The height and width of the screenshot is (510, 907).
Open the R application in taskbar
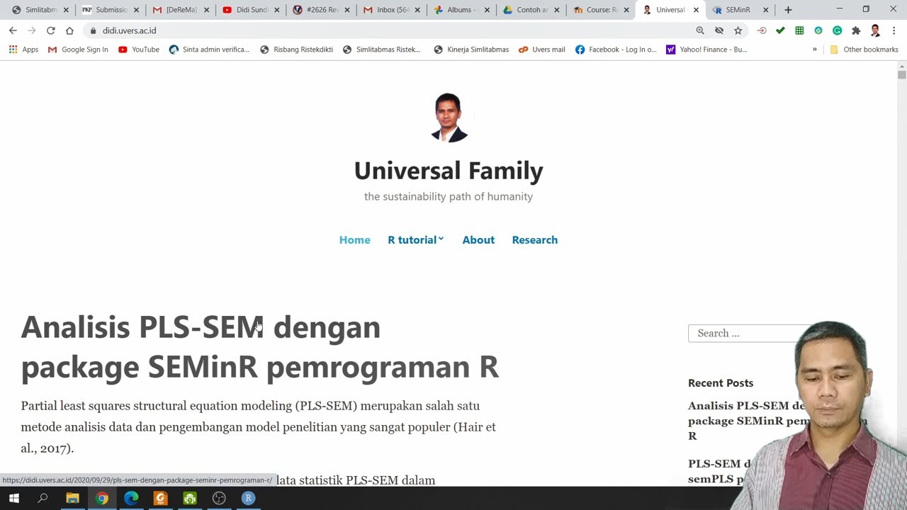(248, 498)
